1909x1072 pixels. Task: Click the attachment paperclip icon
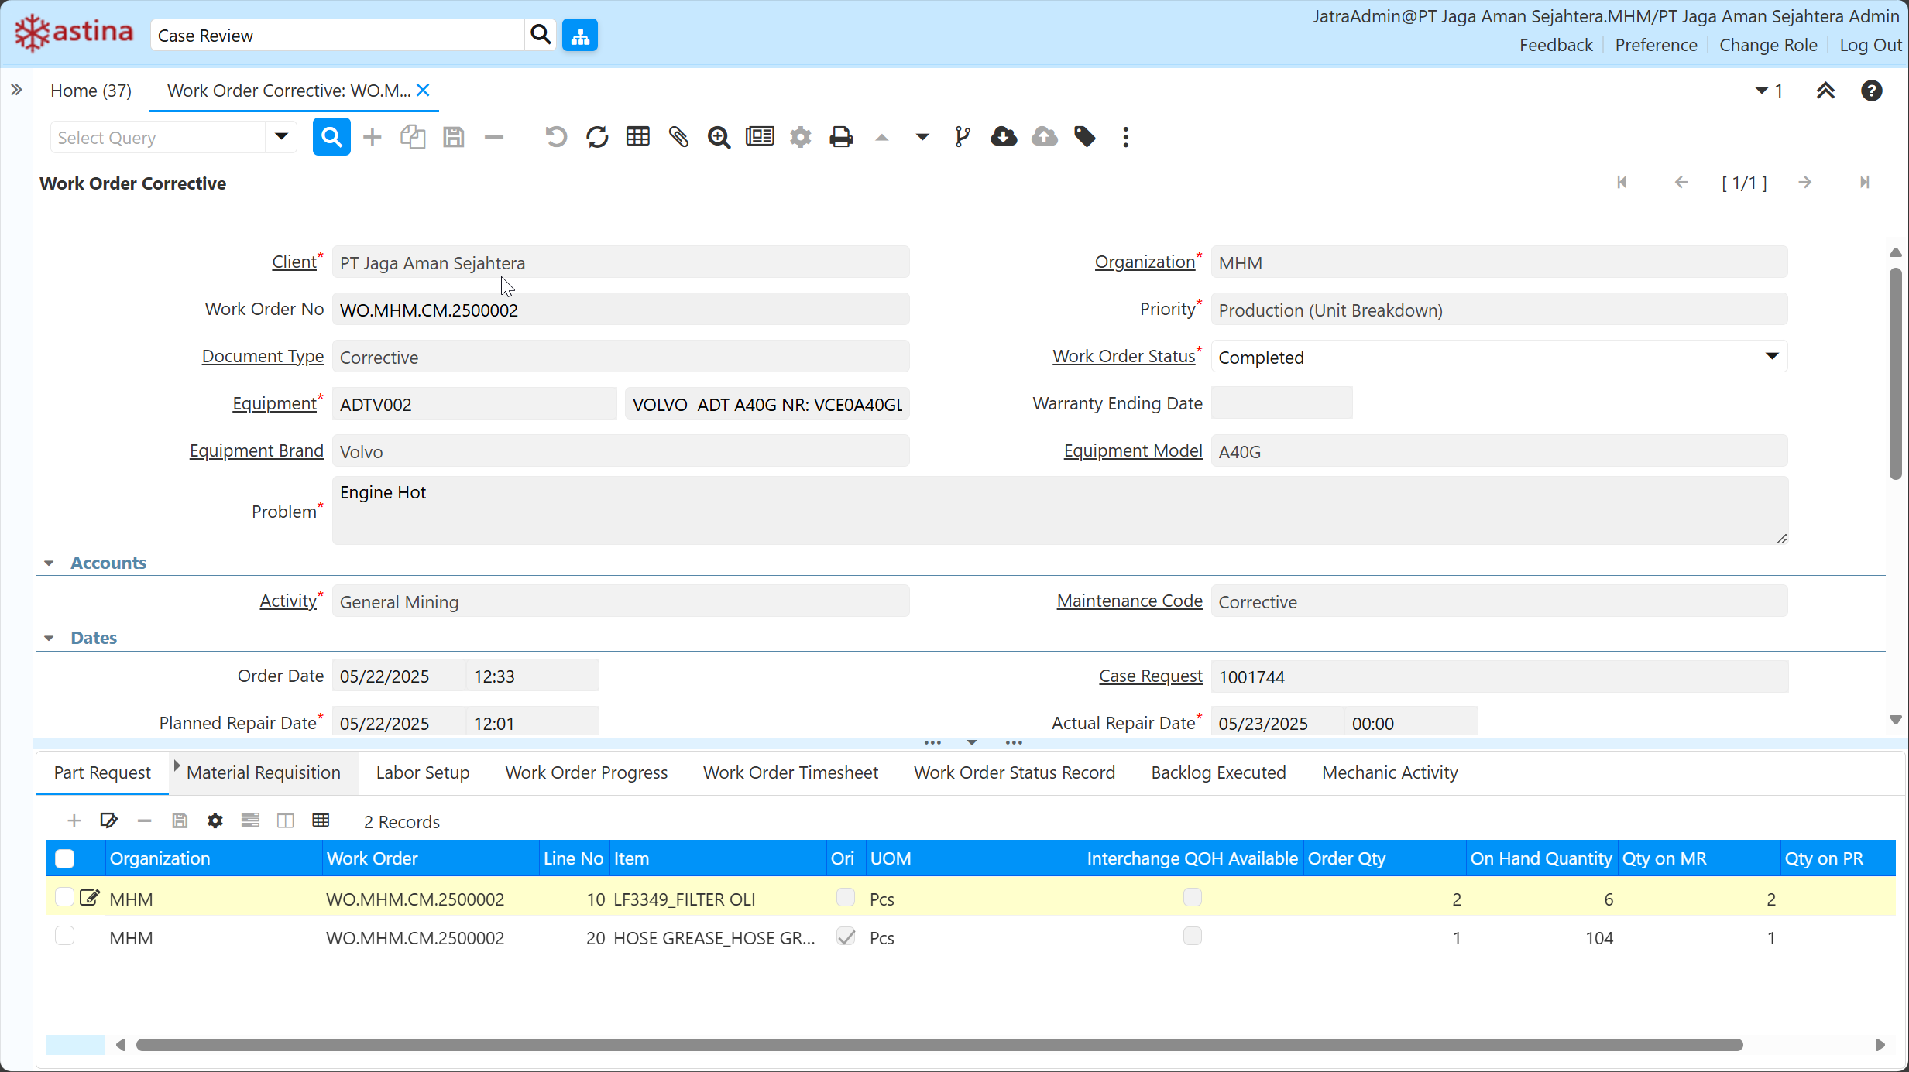point(678,138)
